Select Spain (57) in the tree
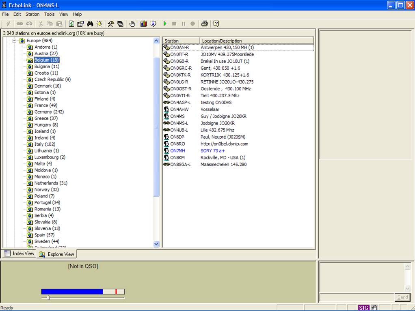This screenshot has width=415, height=311. pyautogui.click(x=45, y=235)
